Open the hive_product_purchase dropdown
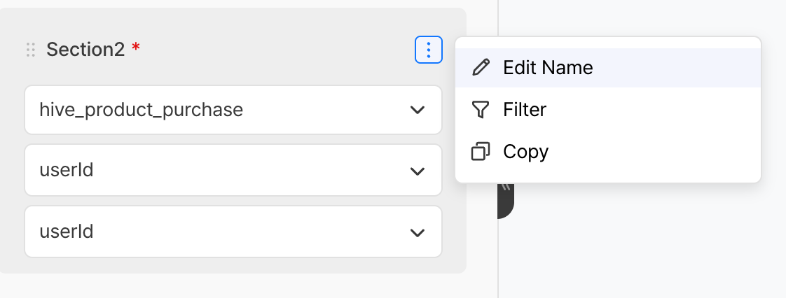 [x=233, y=110]
